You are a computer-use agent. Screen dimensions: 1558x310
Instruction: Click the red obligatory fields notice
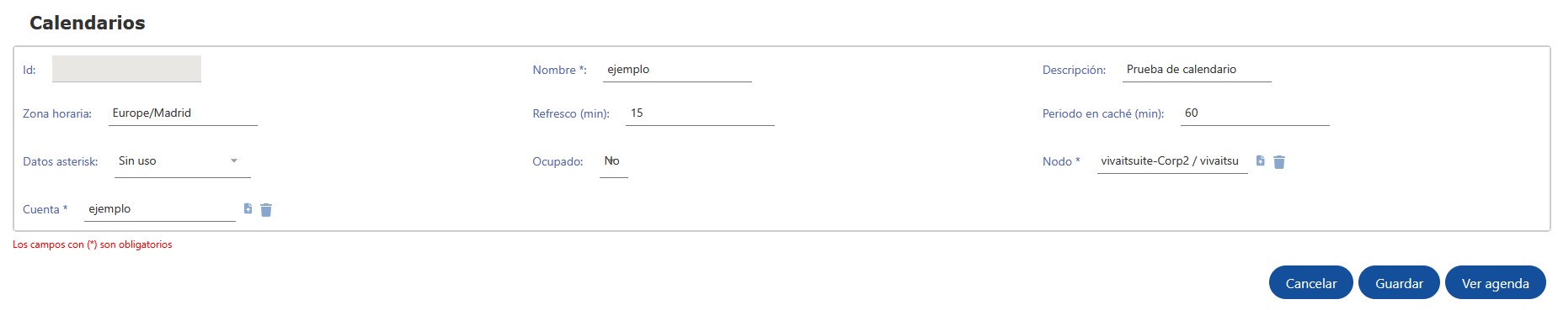pyautogui.click(x=93, y=244)
